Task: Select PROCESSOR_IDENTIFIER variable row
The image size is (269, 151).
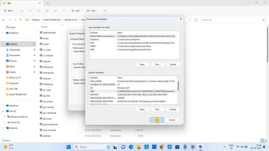Action: point(133,102)
